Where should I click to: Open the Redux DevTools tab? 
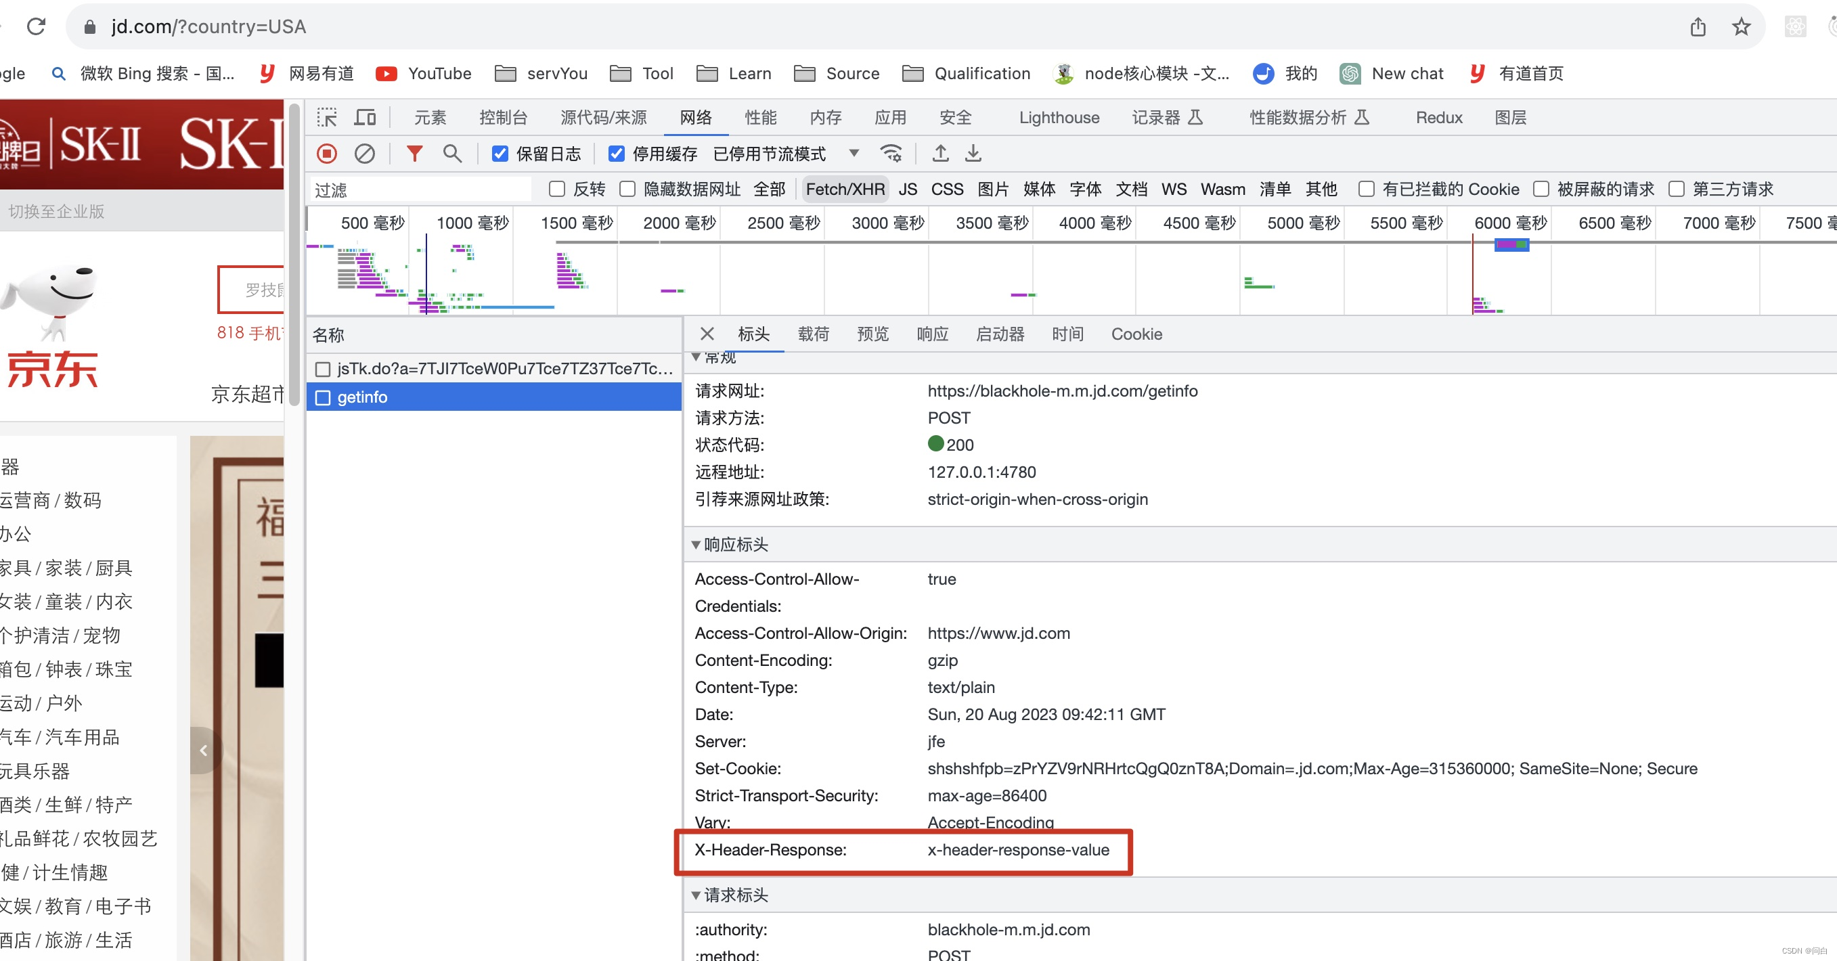point(1438,117)
